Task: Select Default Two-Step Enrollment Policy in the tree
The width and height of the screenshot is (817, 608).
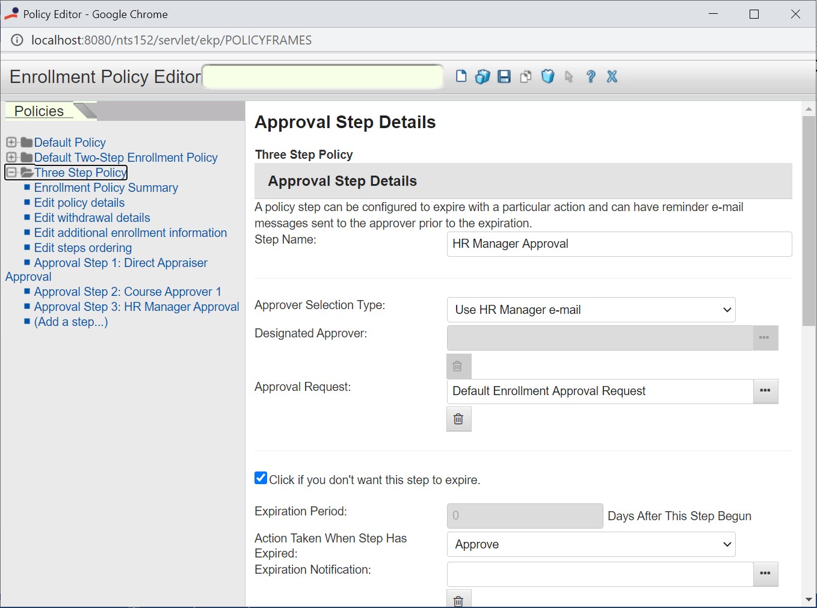Action: pyautogui.click(x=126, y=158)
